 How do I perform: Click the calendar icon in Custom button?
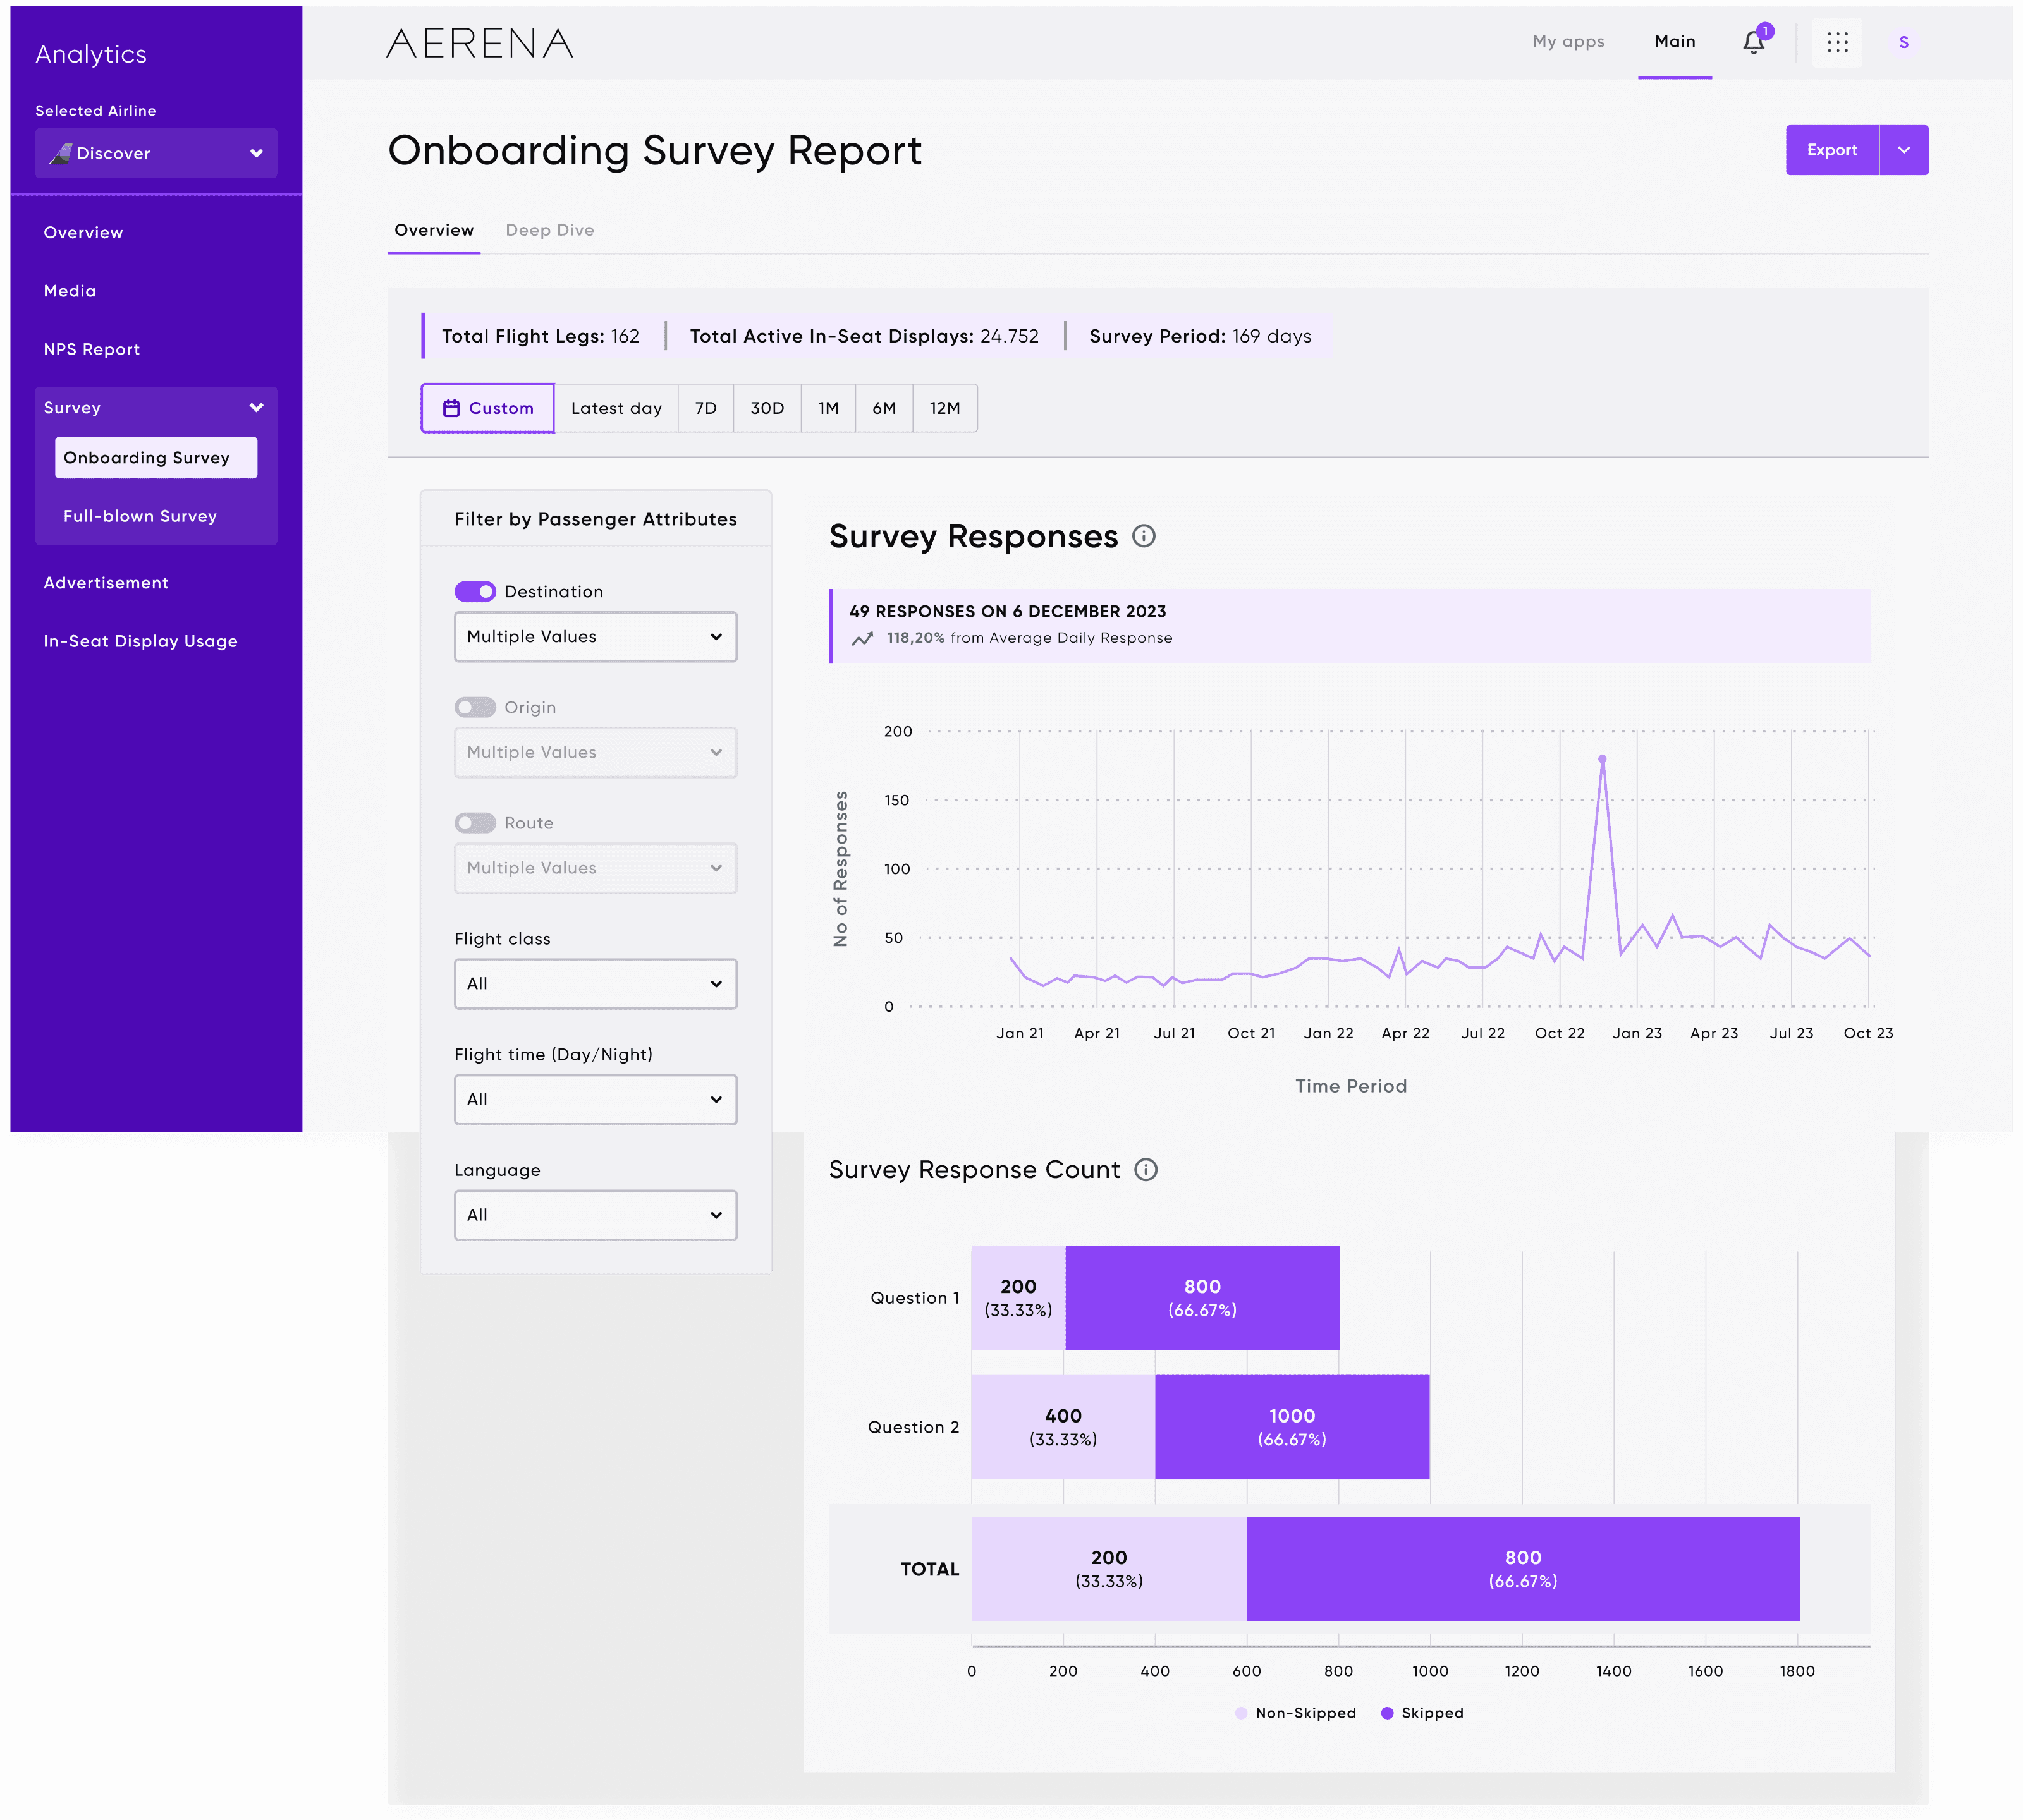tap(451, 408)
